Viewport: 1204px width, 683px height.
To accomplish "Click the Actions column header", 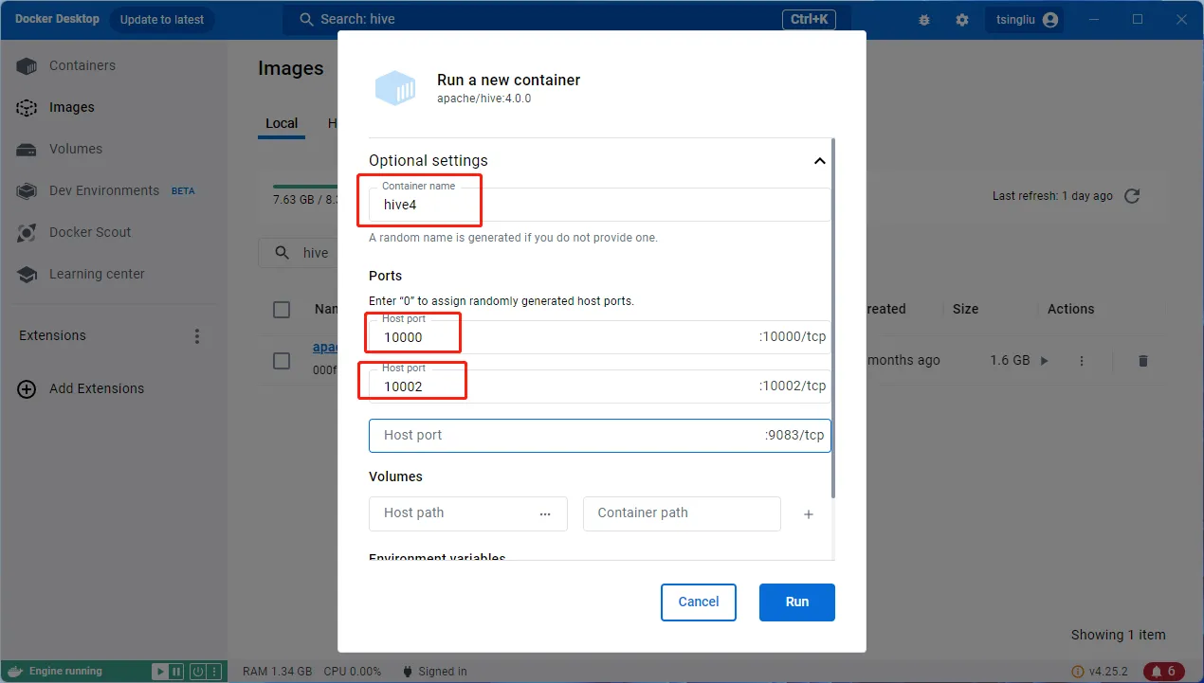I will (1070, 309).
